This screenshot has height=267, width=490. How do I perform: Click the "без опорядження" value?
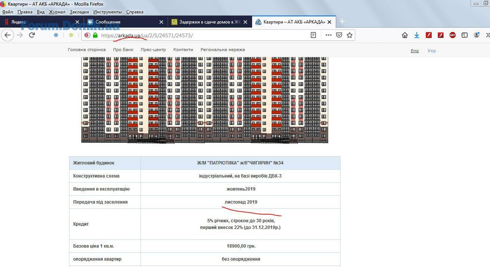241,259
